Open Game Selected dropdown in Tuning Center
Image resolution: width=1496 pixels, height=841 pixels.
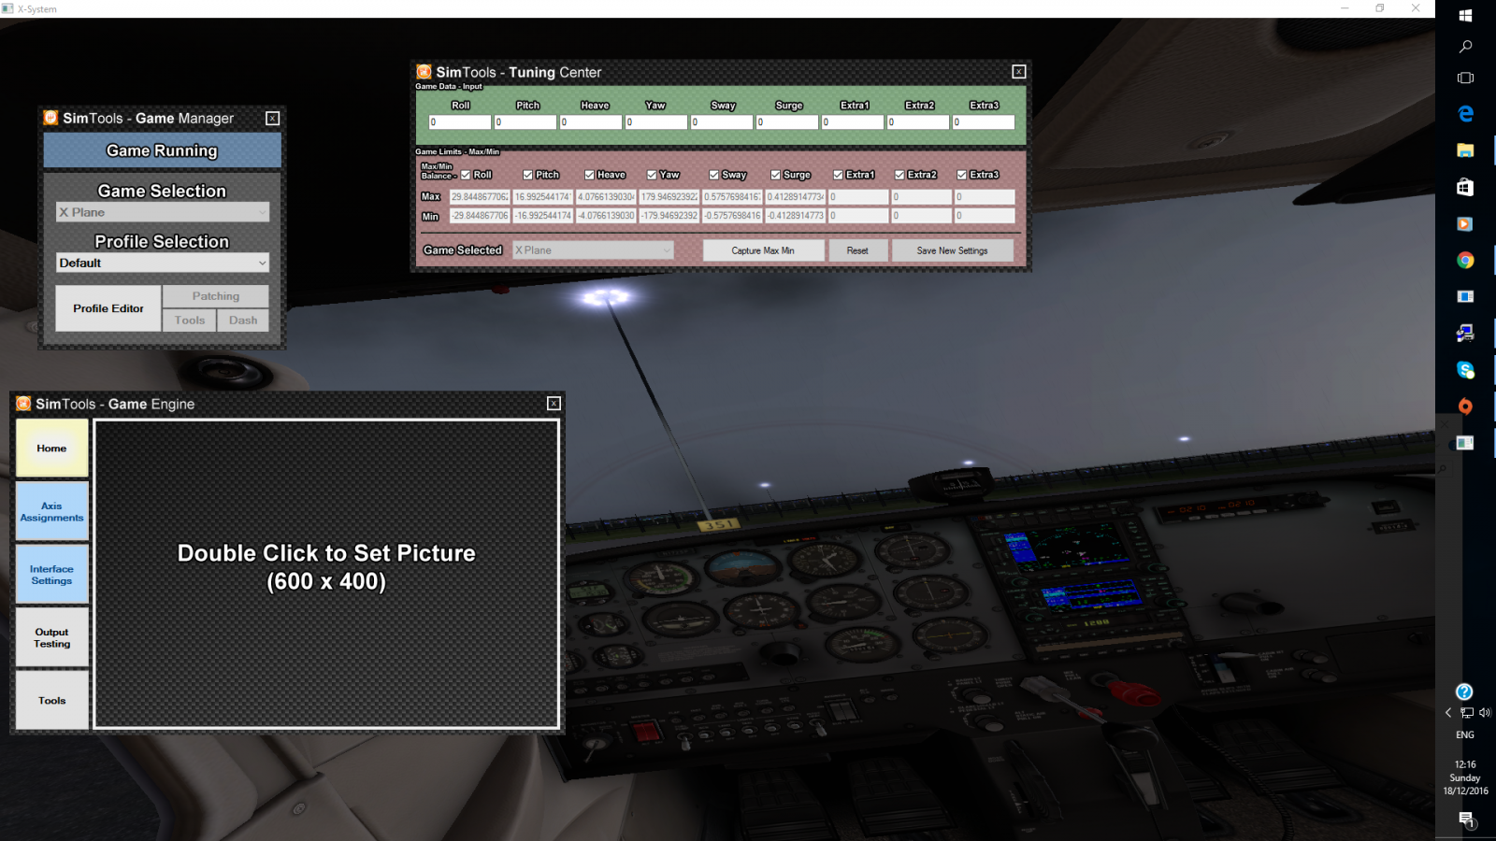coord(593,250)
